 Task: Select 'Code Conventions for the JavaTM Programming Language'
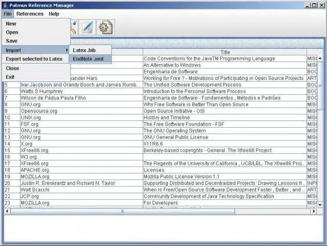(225, 58)
